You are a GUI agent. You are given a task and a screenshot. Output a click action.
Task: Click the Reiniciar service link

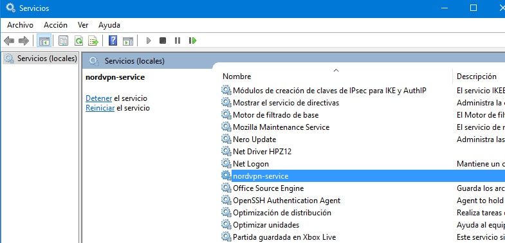point(100,108)
